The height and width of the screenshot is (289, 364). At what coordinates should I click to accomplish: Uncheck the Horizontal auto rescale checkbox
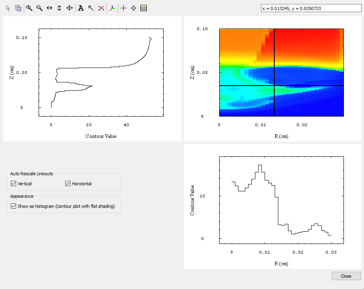[x=68, y=184]
